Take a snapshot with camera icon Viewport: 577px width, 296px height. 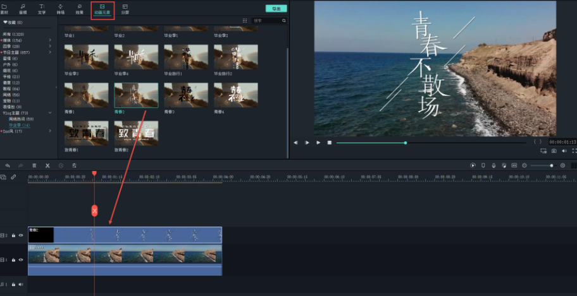click(554, 151)
